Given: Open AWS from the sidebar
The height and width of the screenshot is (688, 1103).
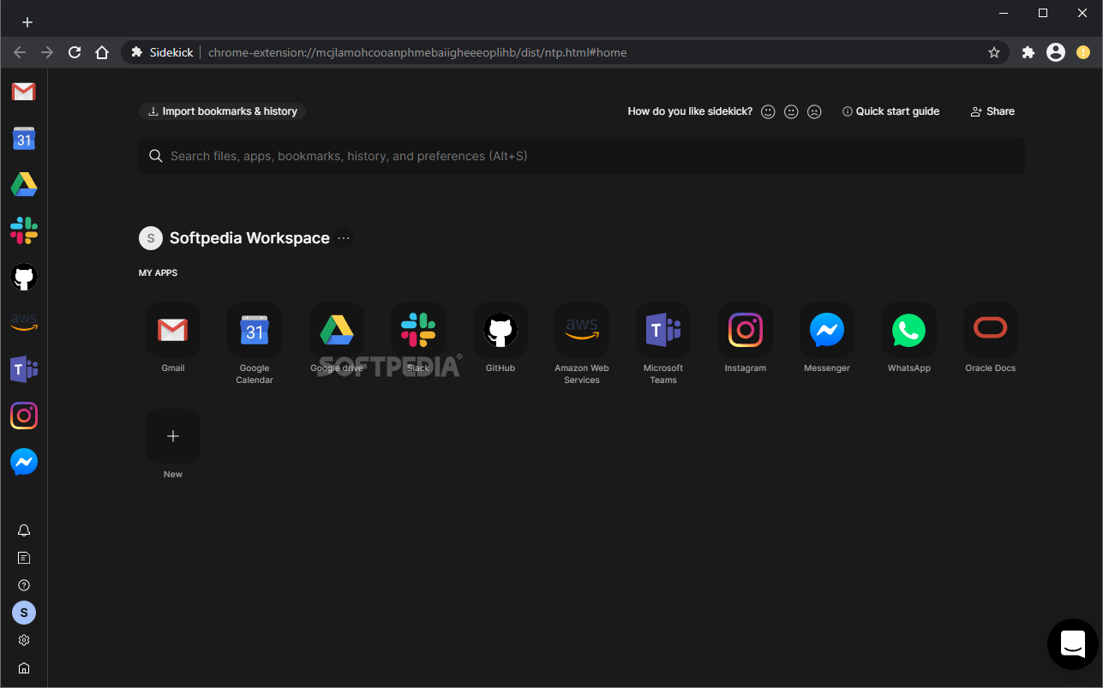Looking at the screenshot, I should tap(24, 323).
